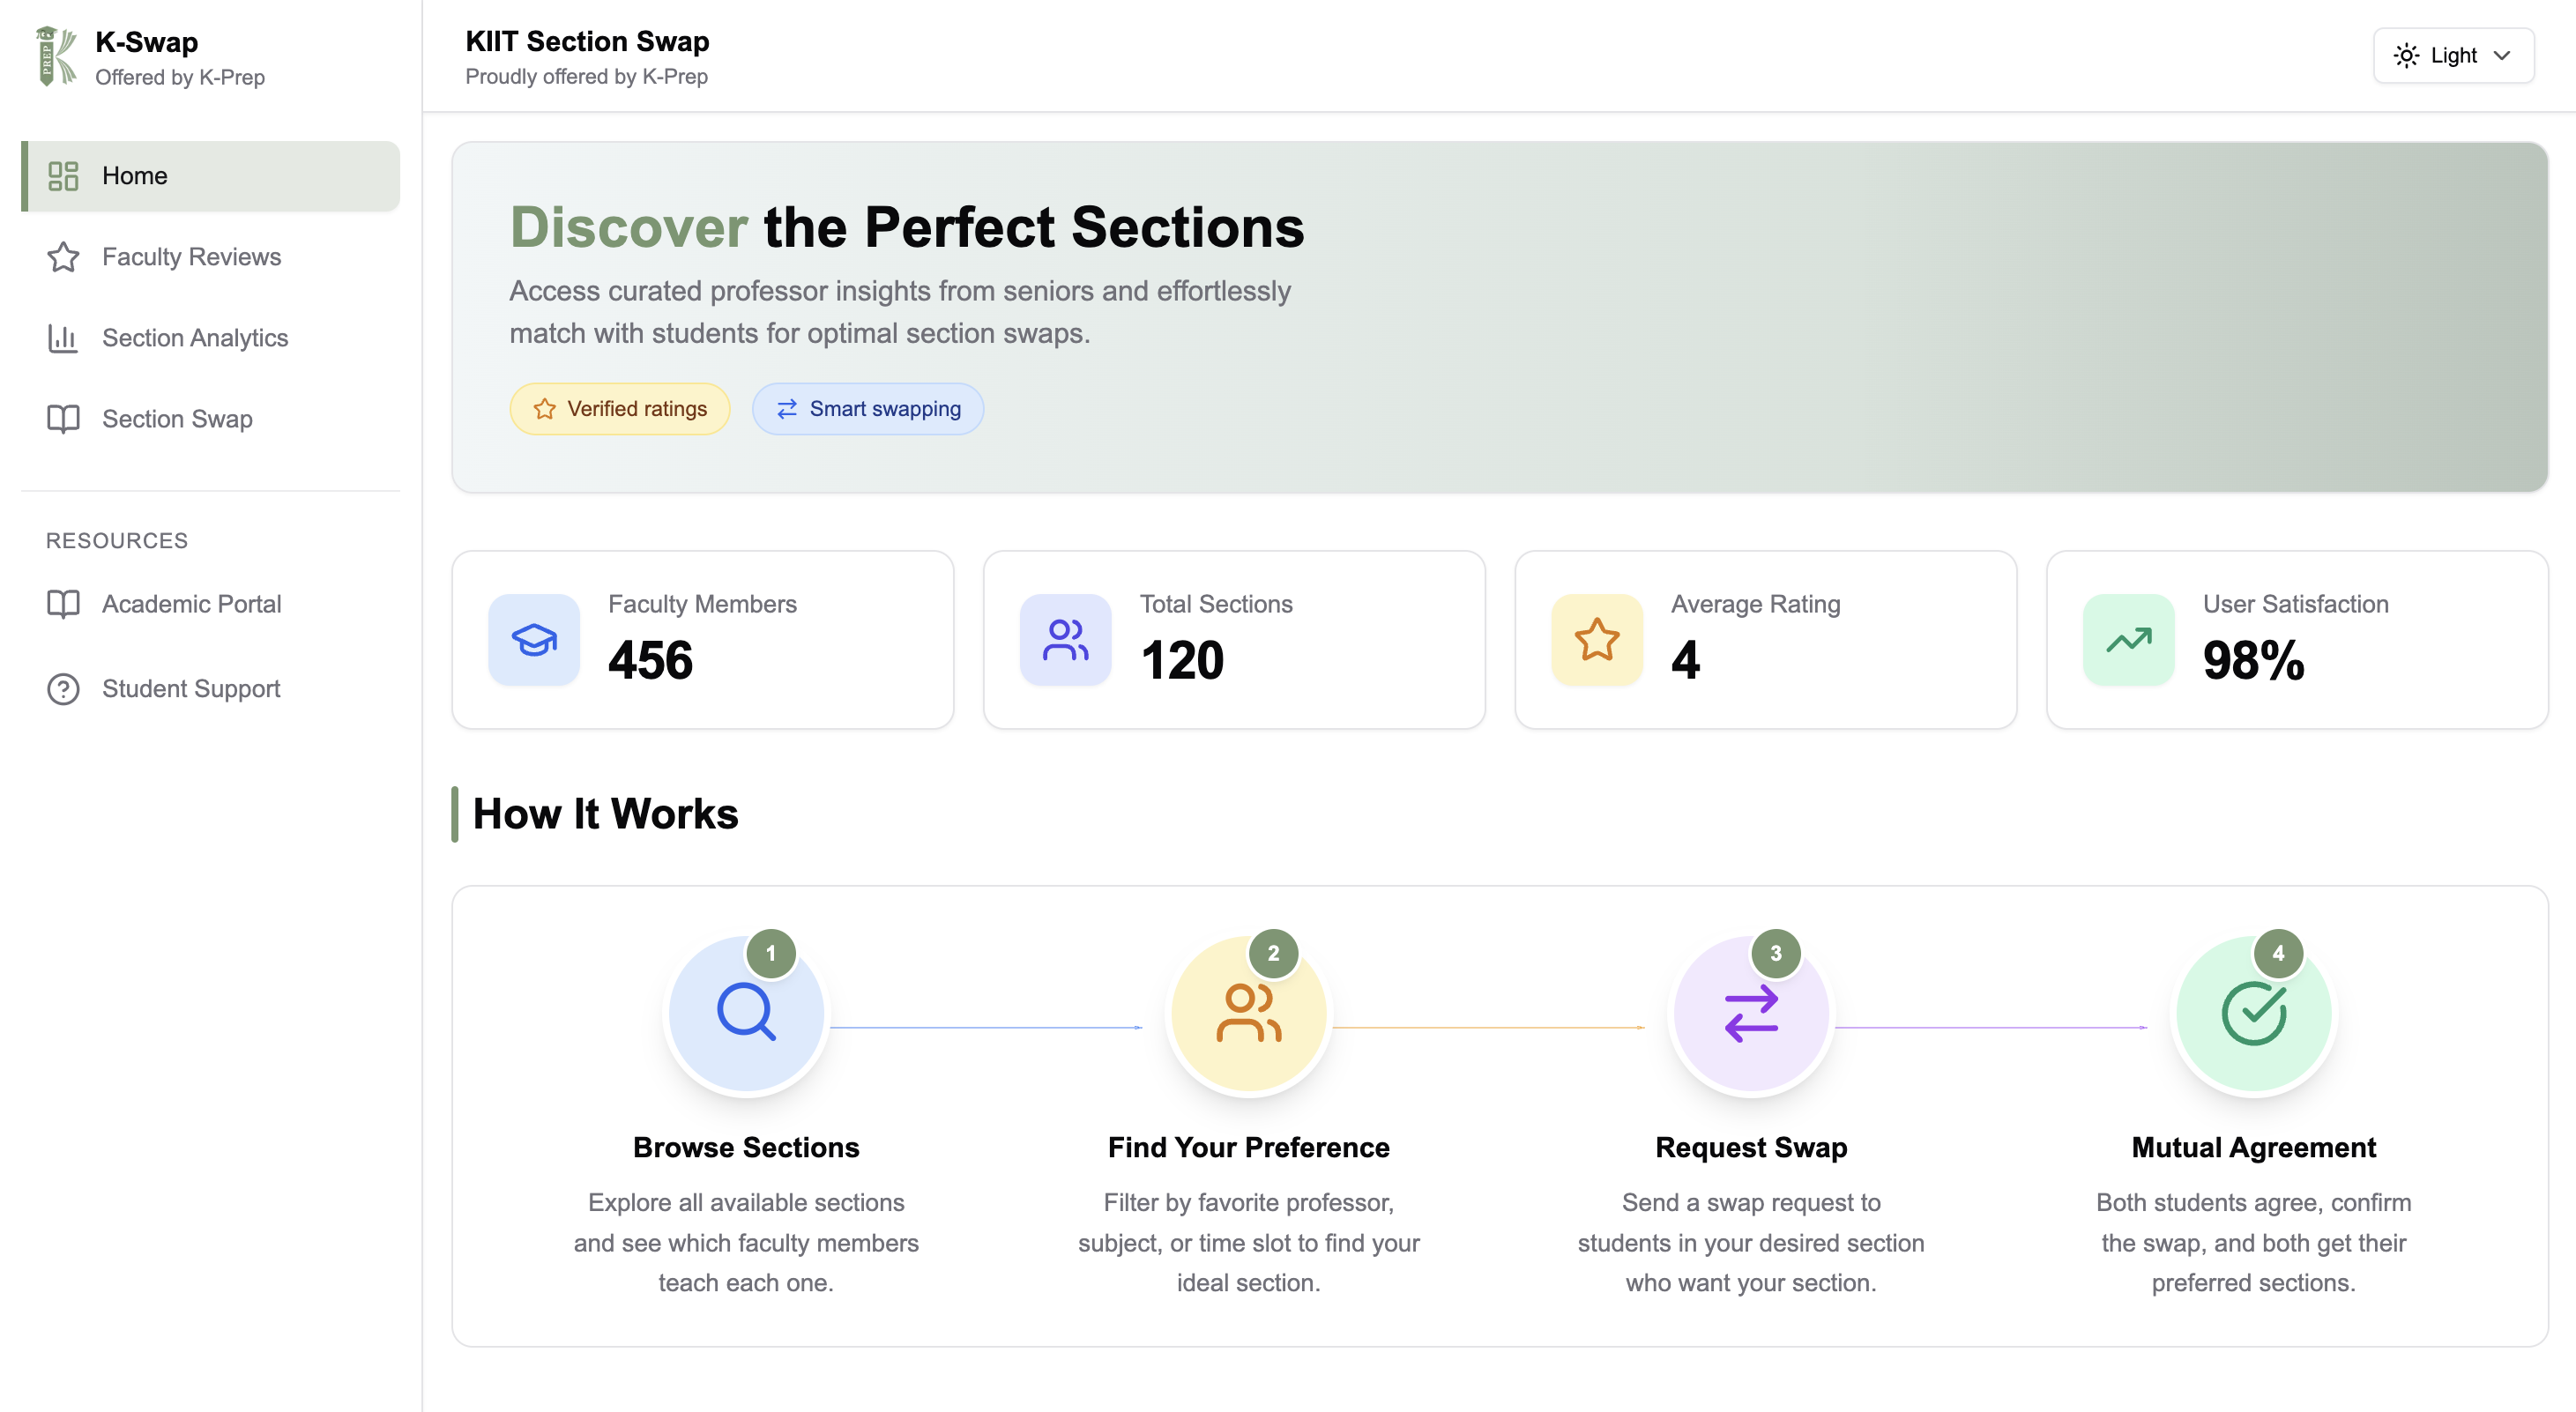Viewport: 2576px width, 1412px height.
Task: Open the Academic Portal resource link
Action: (210, 604)
